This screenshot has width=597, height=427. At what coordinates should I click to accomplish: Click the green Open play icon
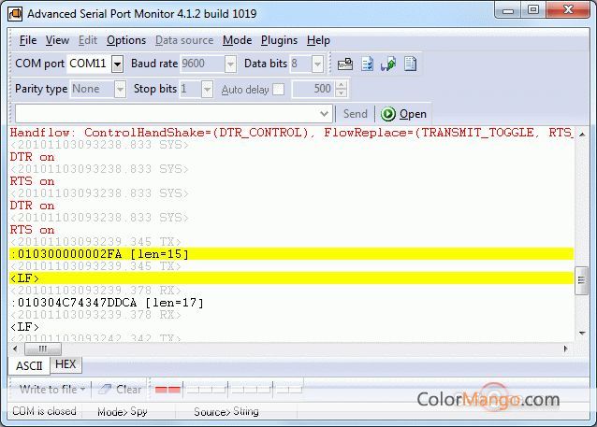(388, 114)
